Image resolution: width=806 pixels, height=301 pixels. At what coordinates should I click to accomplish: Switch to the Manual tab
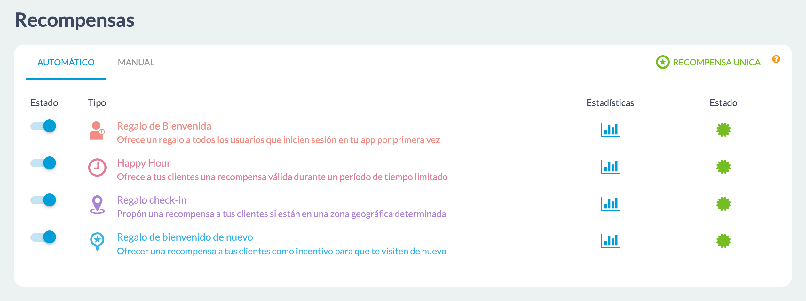136,62
